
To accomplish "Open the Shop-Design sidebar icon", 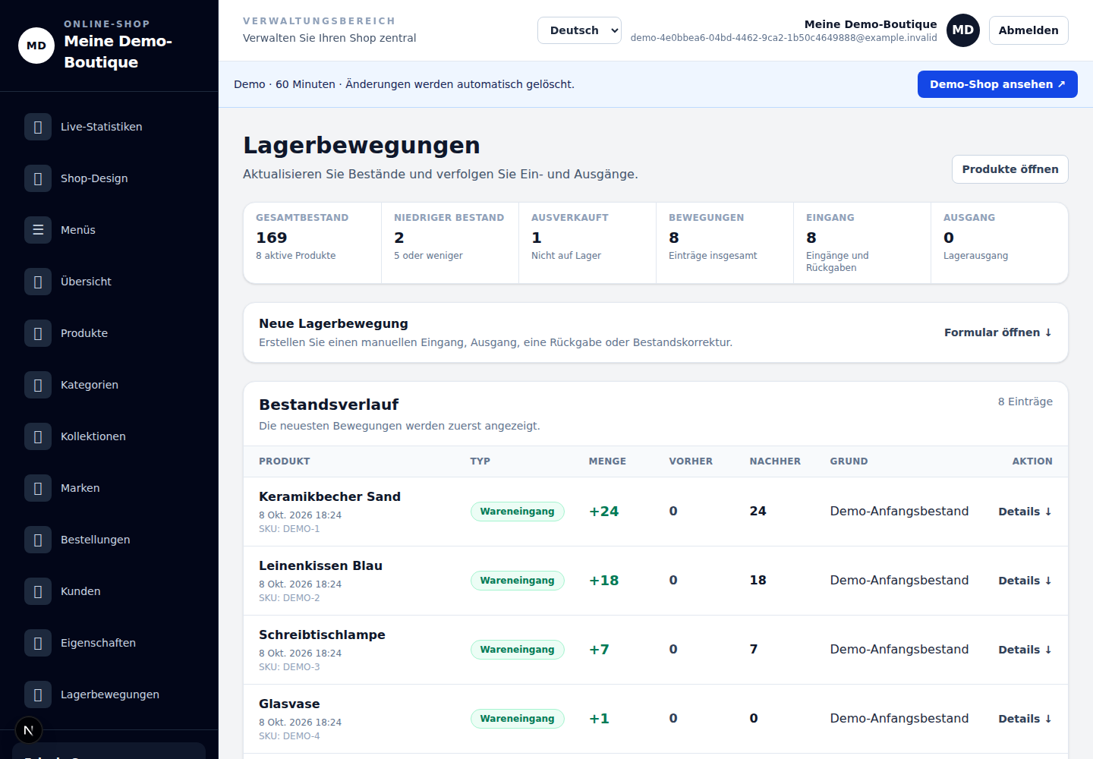I will click(x=38, y=178).
